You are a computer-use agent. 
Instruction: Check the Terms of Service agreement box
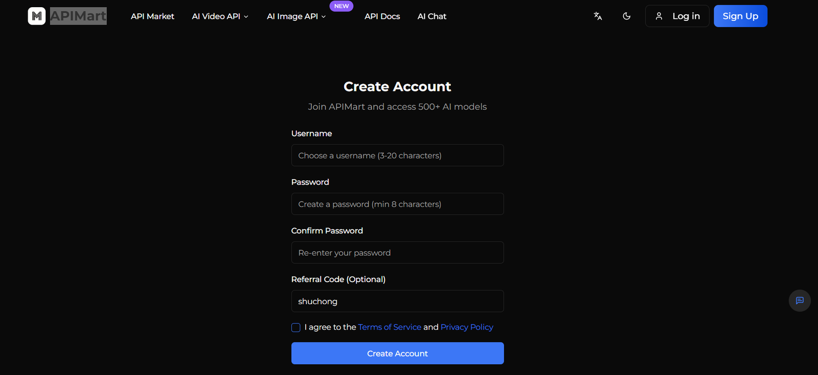click(x=296, y=328)
